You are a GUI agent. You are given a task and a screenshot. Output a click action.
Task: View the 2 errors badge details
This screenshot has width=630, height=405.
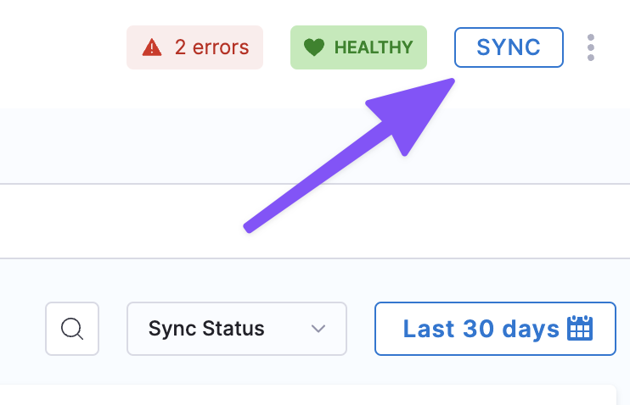pos(194,47)
